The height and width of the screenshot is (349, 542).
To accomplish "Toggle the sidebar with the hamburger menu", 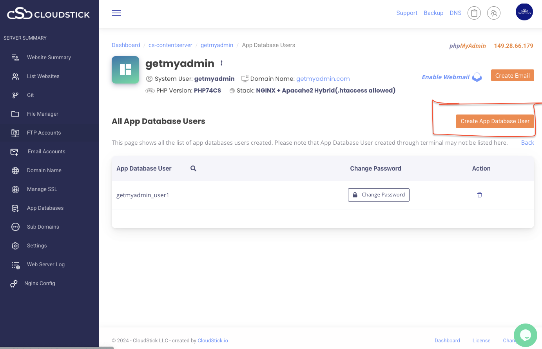I will 116,13.
